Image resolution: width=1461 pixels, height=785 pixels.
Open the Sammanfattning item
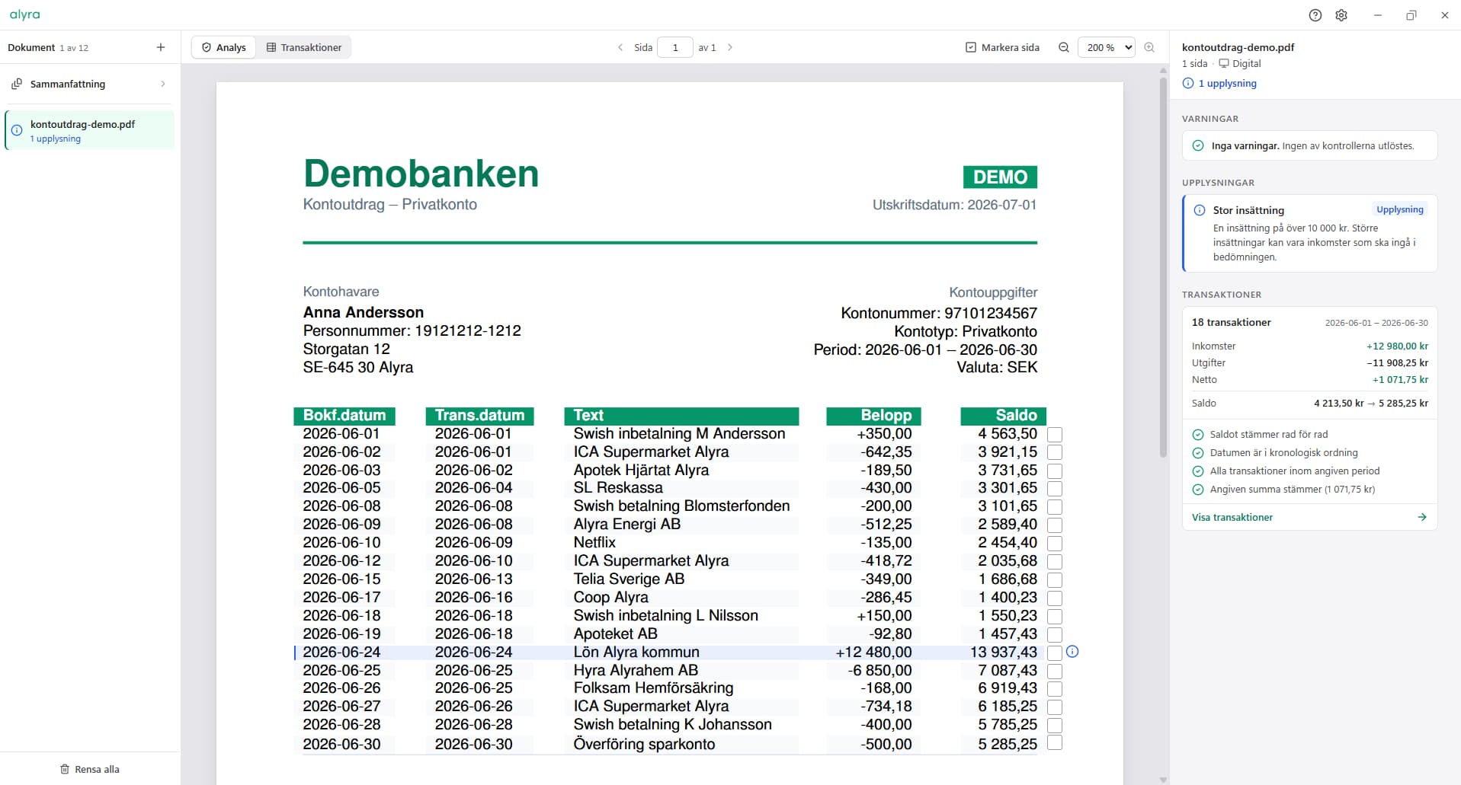pyautogui.click(x=90, y=84)
